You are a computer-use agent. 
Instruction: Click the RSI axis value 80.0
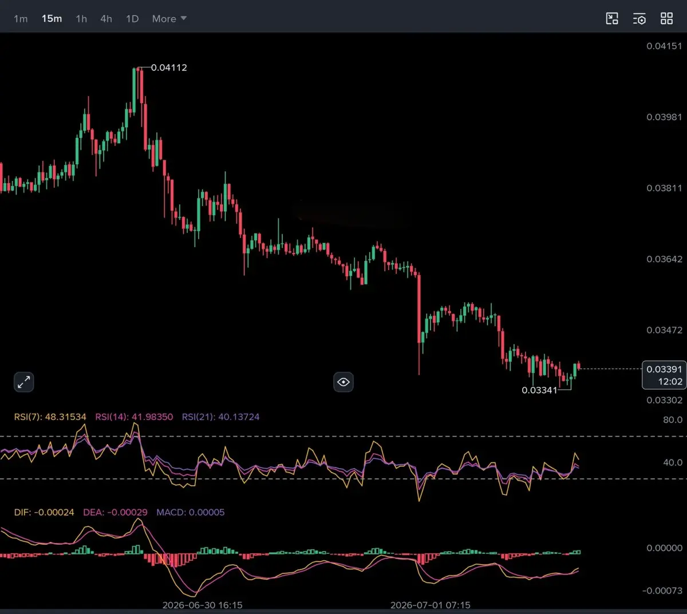click(x=673, y=419)
